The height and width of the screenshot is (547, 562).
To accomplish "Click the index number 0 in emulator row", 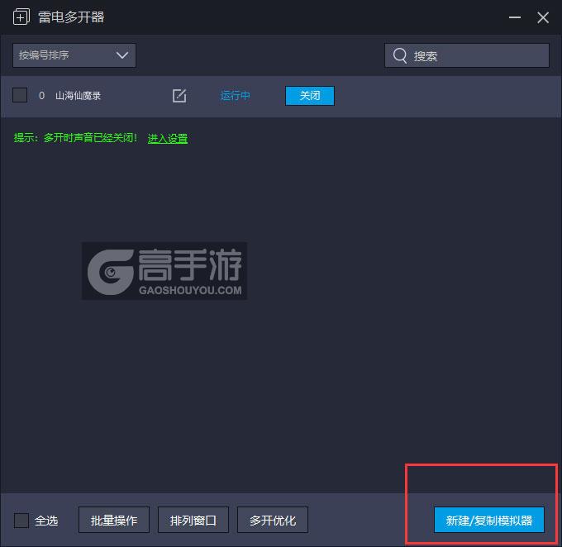I will point(41,96).
